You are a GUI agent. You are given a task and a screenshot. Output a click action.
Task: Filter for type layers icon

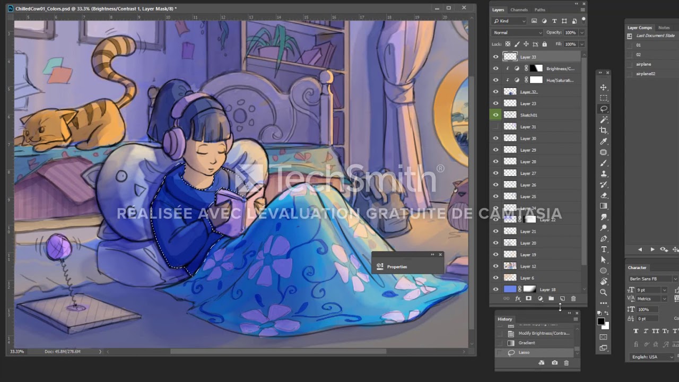(x=554, y=21)
